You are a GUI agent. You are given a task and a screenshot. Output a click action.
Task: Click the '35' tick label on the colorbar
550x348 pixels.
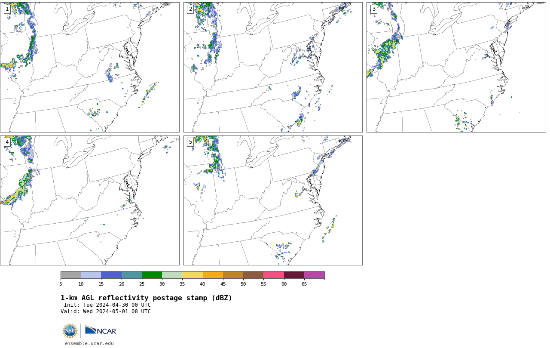coord(182,284)
